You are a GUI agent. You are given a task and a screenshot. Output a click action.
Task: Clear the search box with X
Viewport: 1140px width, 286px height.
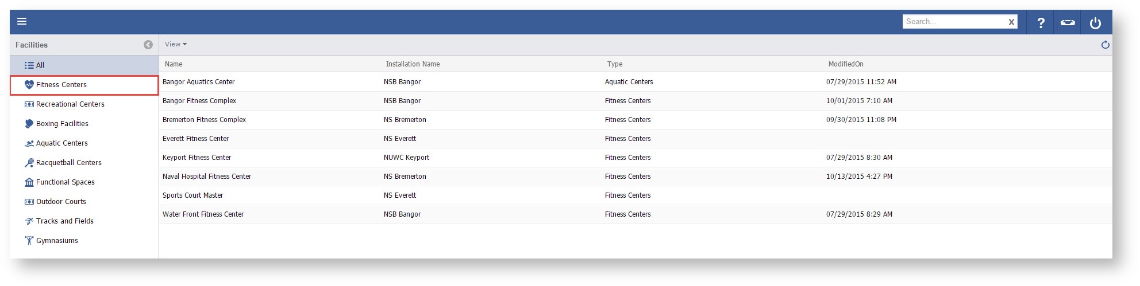click(1011, 22)
